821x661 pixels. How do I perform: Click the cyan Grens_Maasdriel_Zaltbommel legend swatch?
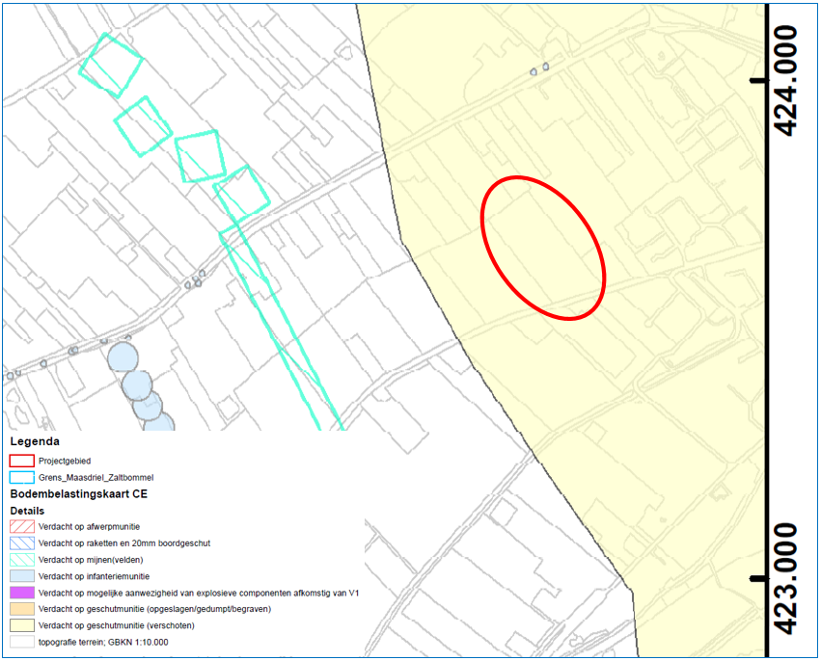[22, 478]
